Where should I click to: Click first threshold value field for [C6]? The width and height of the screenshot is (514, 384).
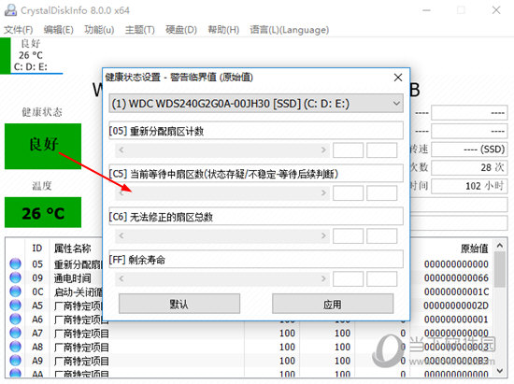[348, 235]
